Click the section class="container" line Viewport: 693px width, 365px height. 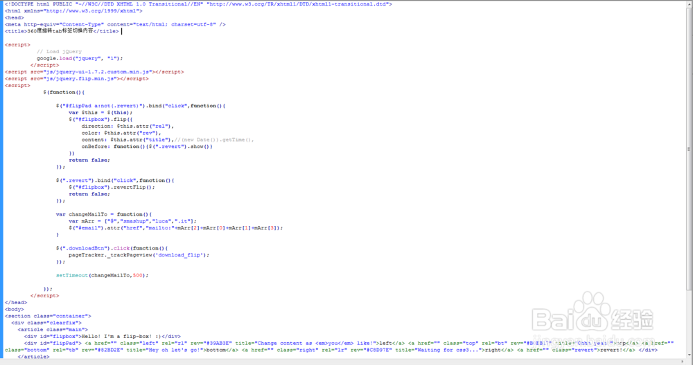pos(48,316)
